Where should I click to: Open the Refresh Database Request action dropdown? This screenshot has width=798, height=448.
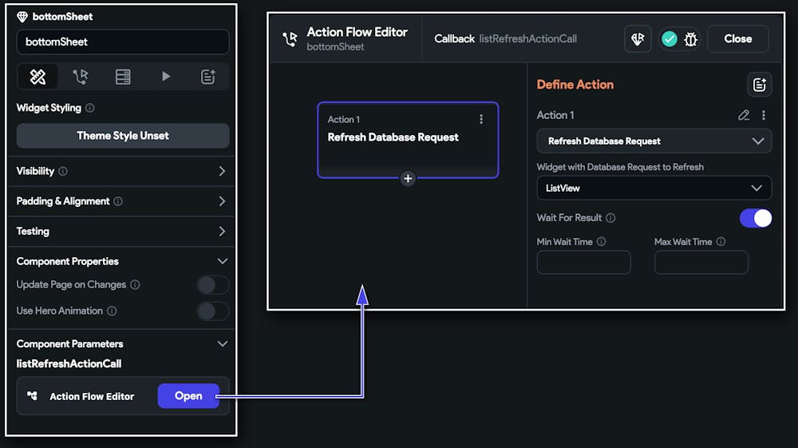[x=654, y=141]
